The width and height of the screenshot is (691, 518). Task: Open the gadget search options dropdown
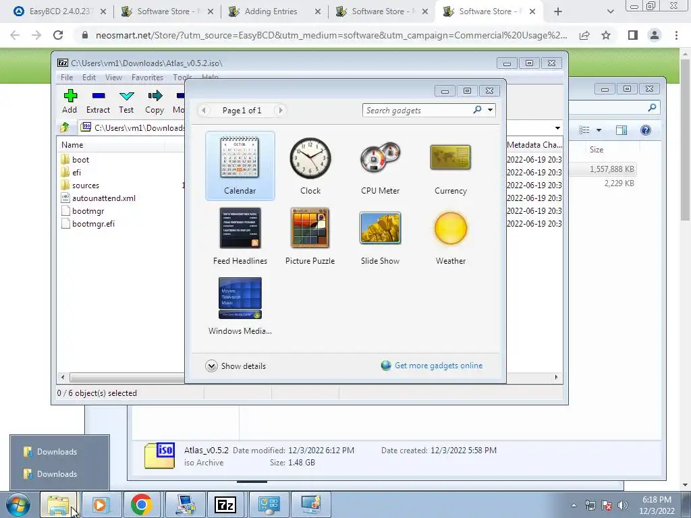click(490, 110)
